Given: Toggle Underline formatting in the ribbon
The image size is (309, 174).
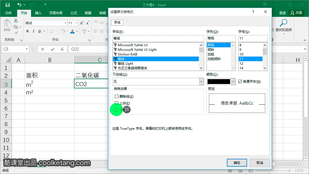Looking at the screenshot, I should (40, 31).
